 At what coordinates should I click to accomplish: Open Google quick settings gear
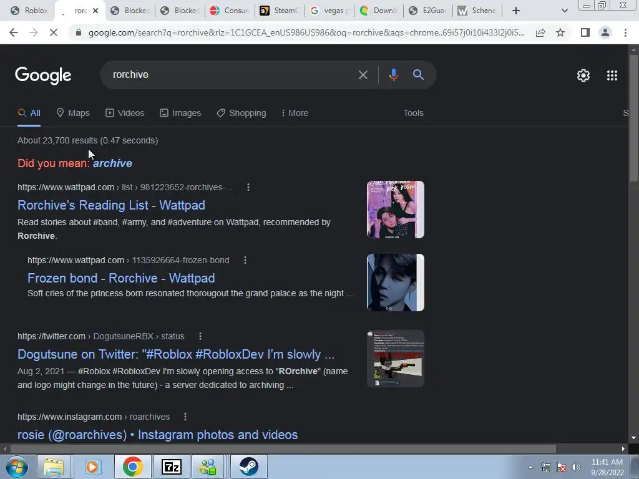click(583, 75)
